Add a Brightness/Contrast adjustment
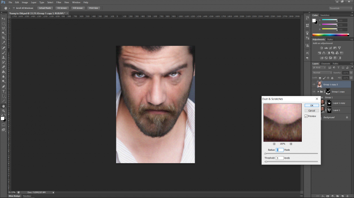354x198 pixels. pos(321,48)
